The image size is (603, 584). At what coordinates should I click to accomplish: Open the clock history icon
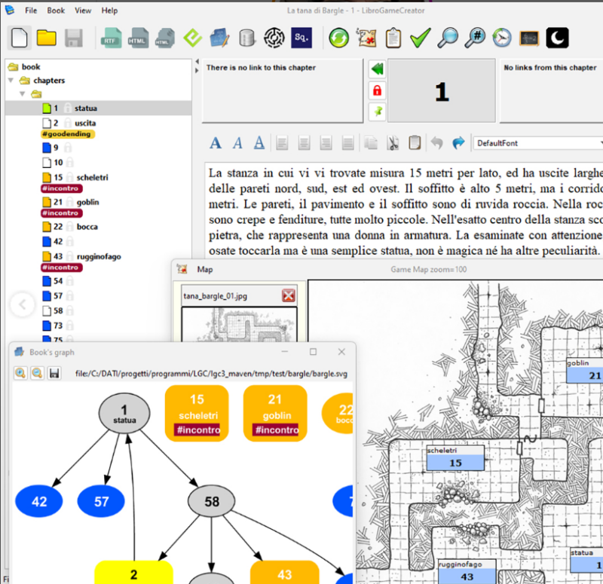pyautogui.click(x=502, y=38)
